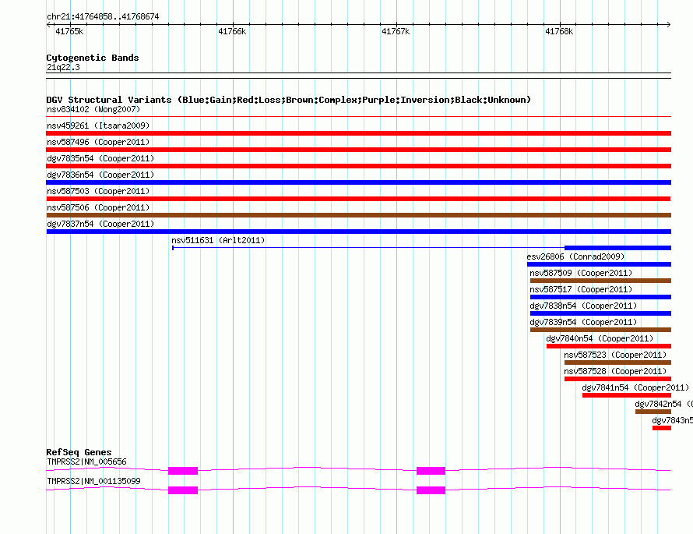Click the chr21:41764858..41768674 coordinates text

[103, 16]
